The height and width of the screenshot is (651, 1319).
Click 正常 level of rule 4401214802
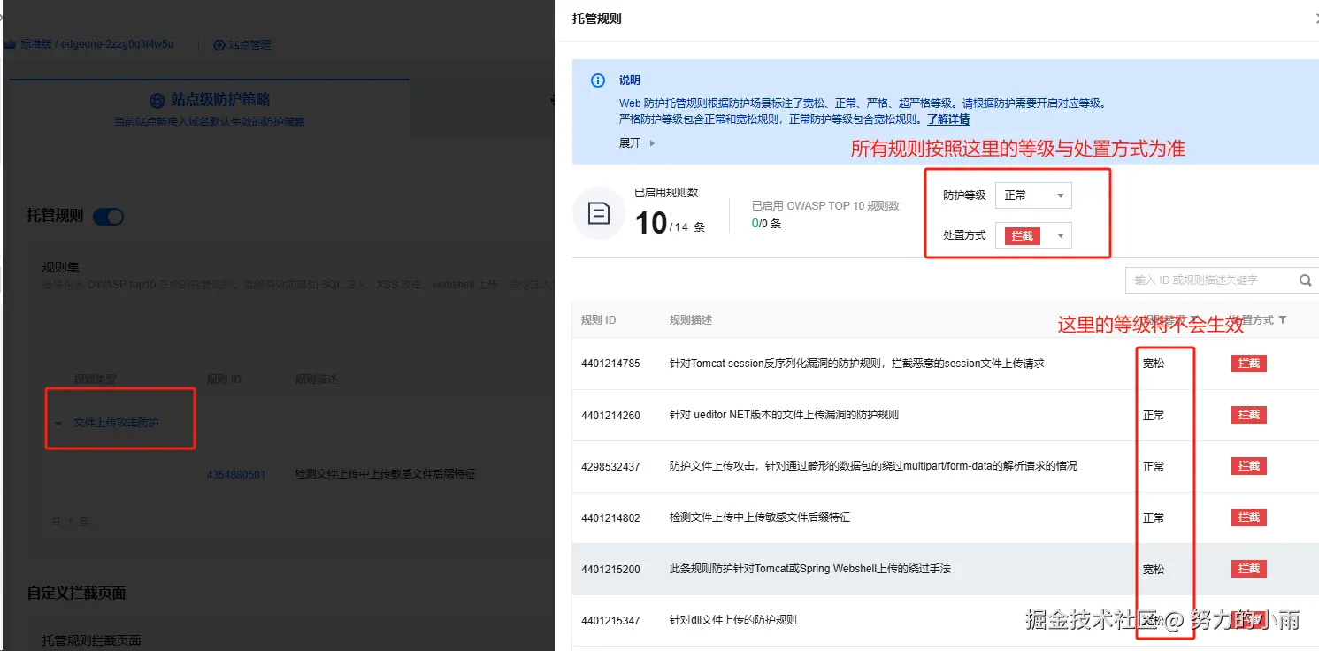(x=1154, y=517)
